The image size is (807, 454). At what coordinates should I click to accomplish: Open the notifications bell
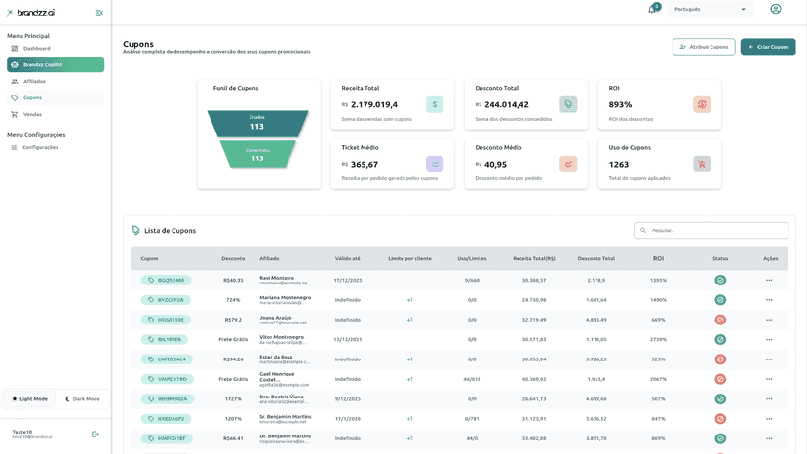[653, 10]
